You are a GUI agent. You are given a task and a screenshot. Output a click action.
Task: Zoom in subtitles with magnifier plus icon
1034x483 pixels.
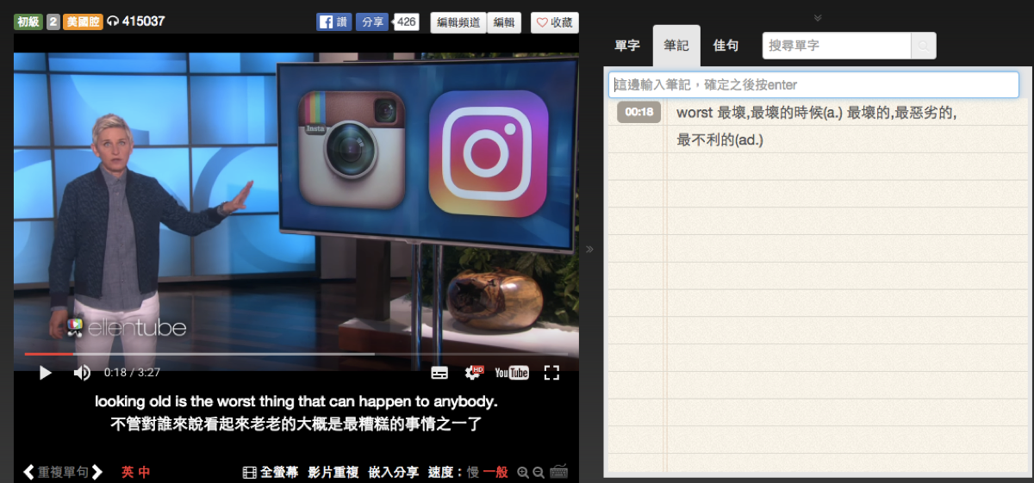[x=522, y=473]
